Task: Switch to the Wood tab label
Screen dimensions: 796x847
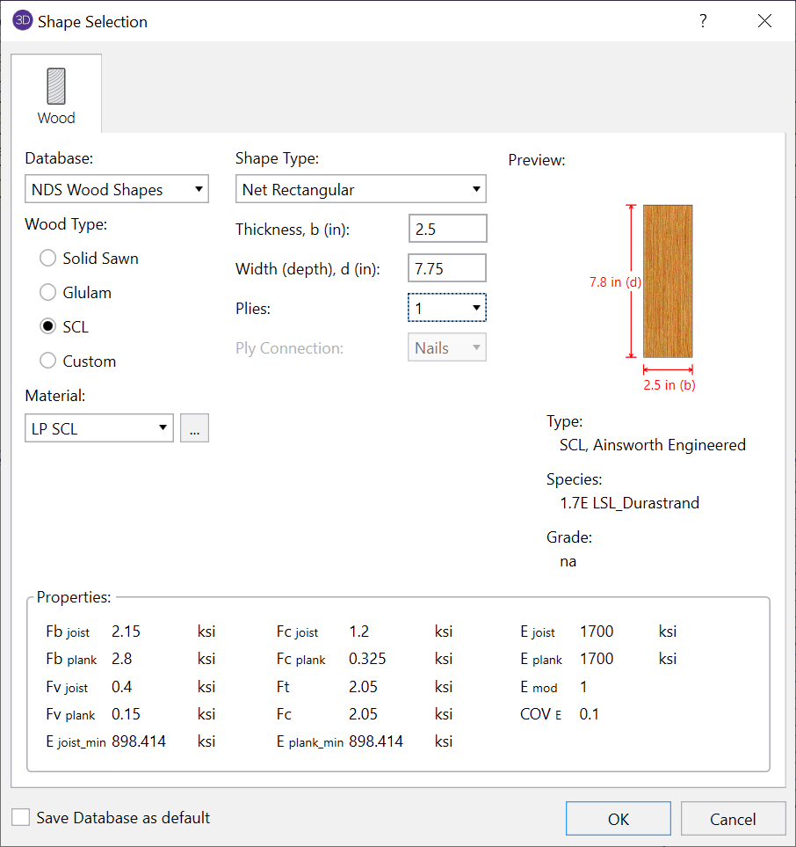Action: coord(55,118)
